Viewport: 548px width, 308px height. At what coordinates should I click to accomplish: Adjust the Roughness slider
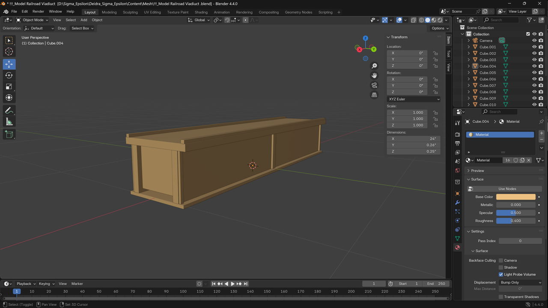[516, 221]
